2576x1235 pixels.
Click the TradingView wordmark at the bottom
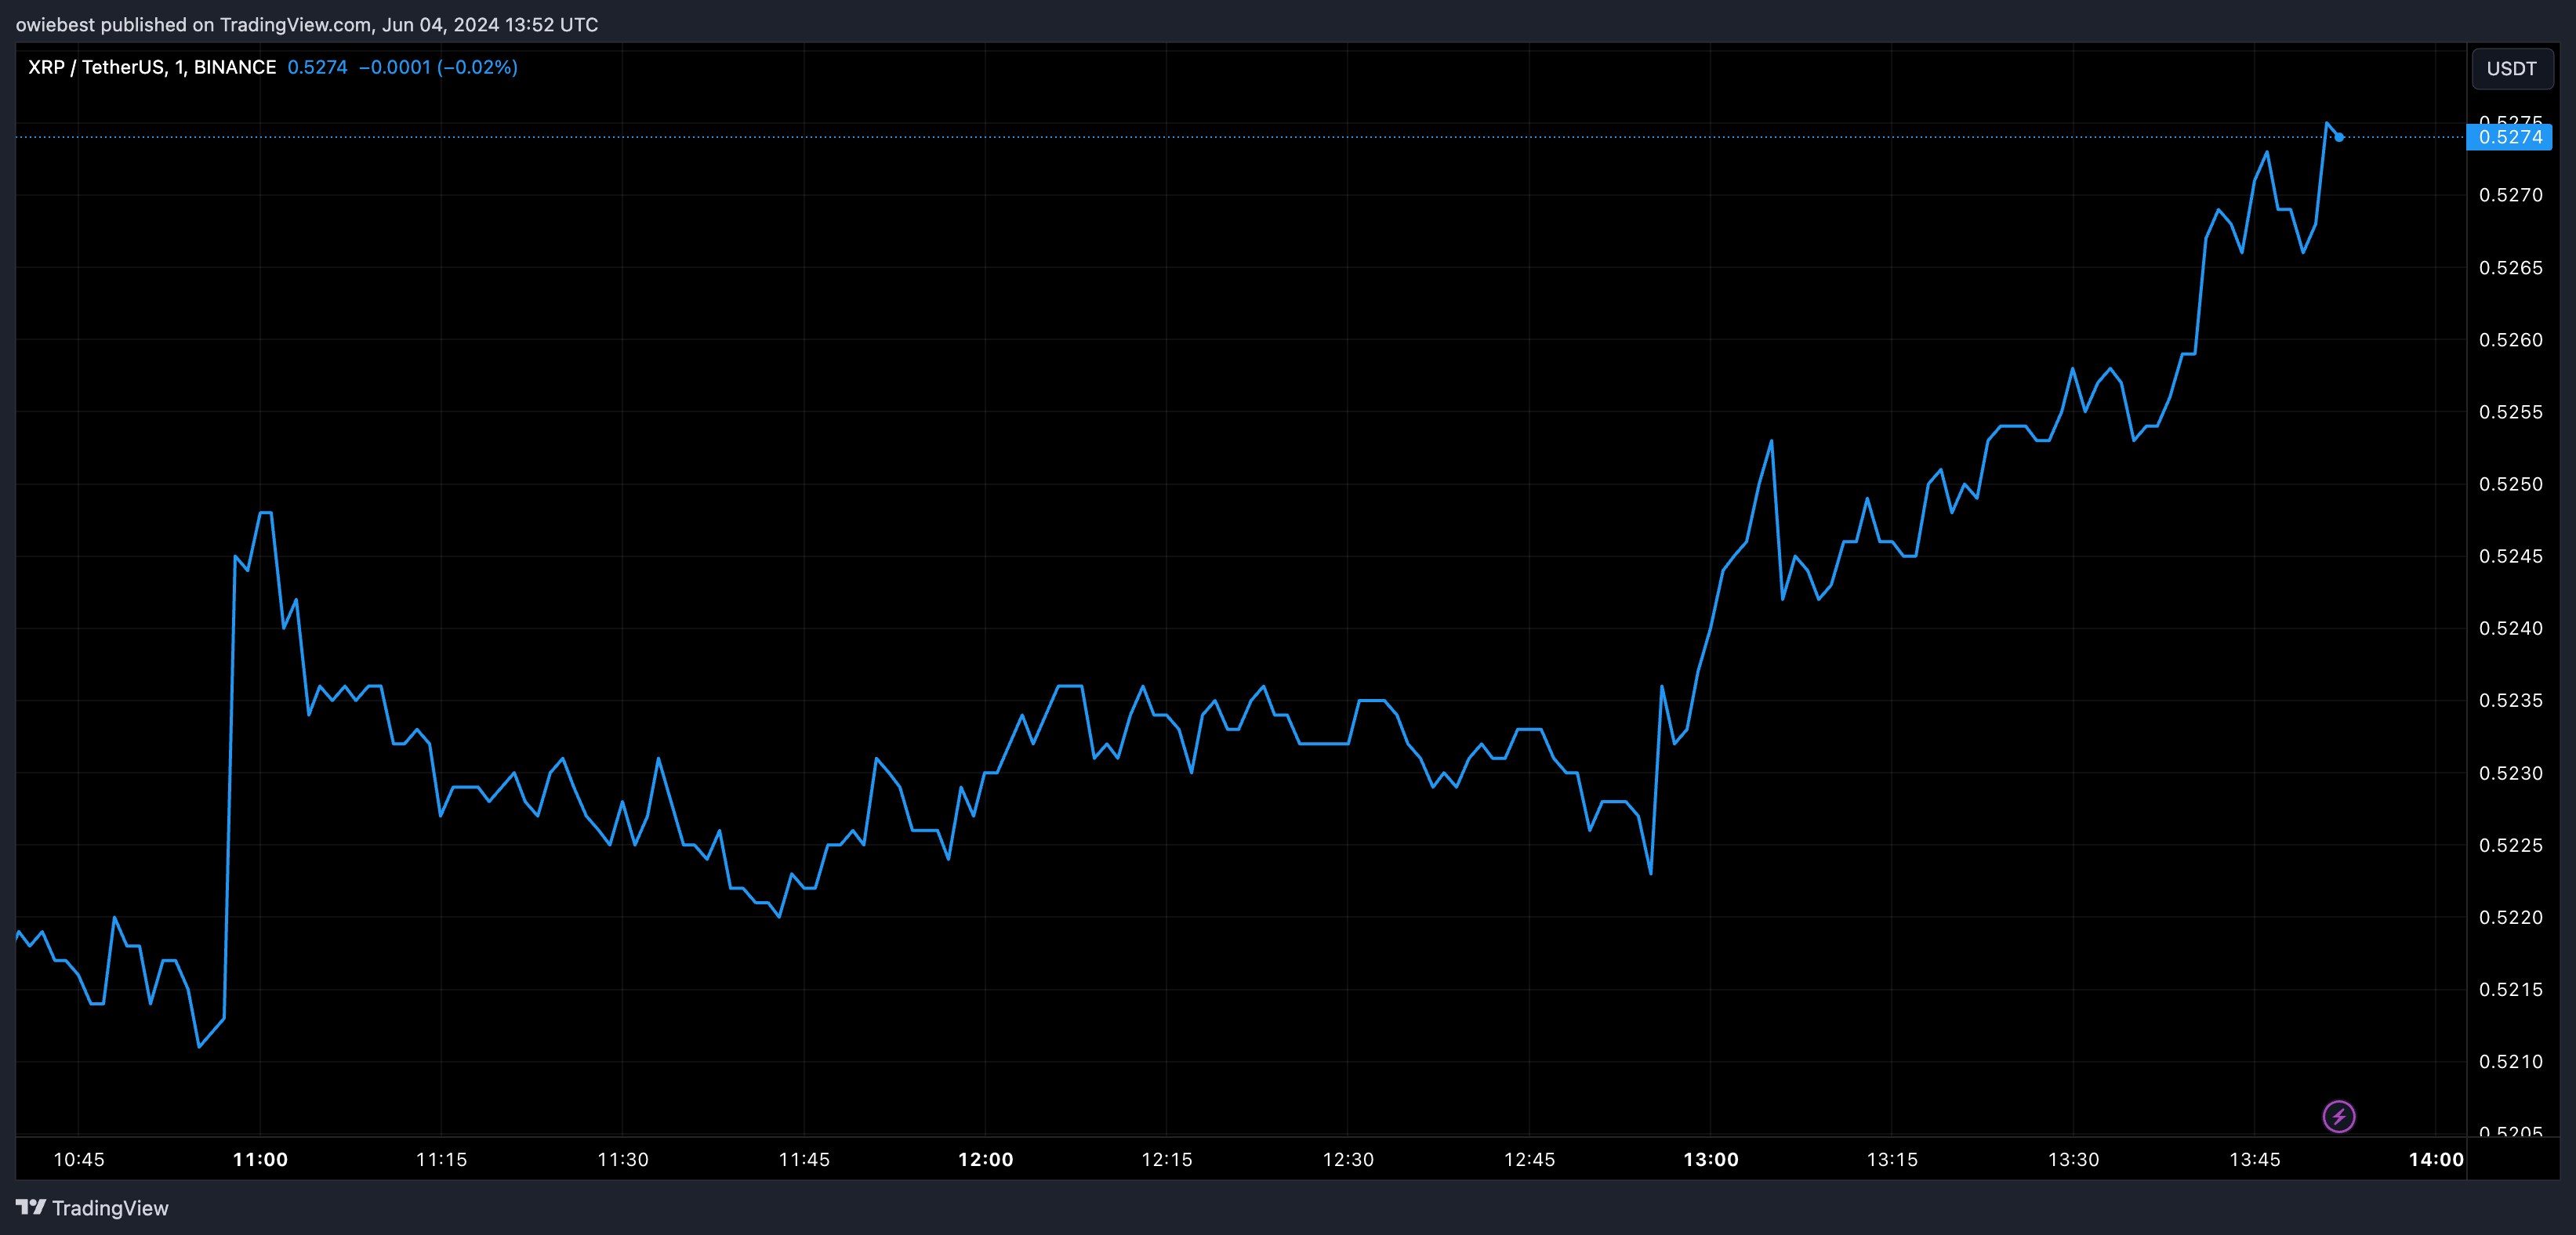110,1208
